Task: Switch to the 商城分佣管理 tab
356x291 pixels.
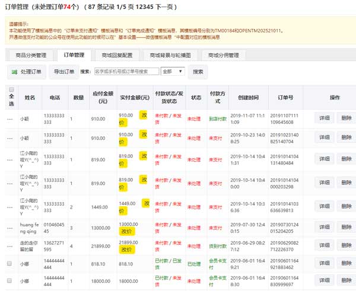Action: [224, 55]
